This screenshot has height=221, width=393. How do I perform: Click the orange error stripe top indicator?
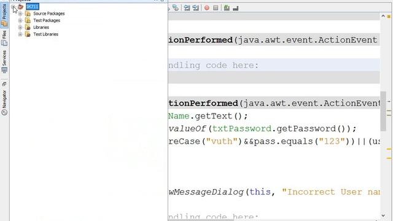click(389, 17)
